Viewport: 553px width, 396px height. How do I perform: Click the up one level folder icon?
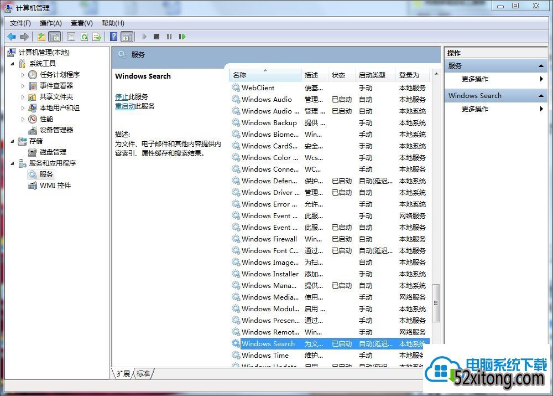(x=41, y=37)
